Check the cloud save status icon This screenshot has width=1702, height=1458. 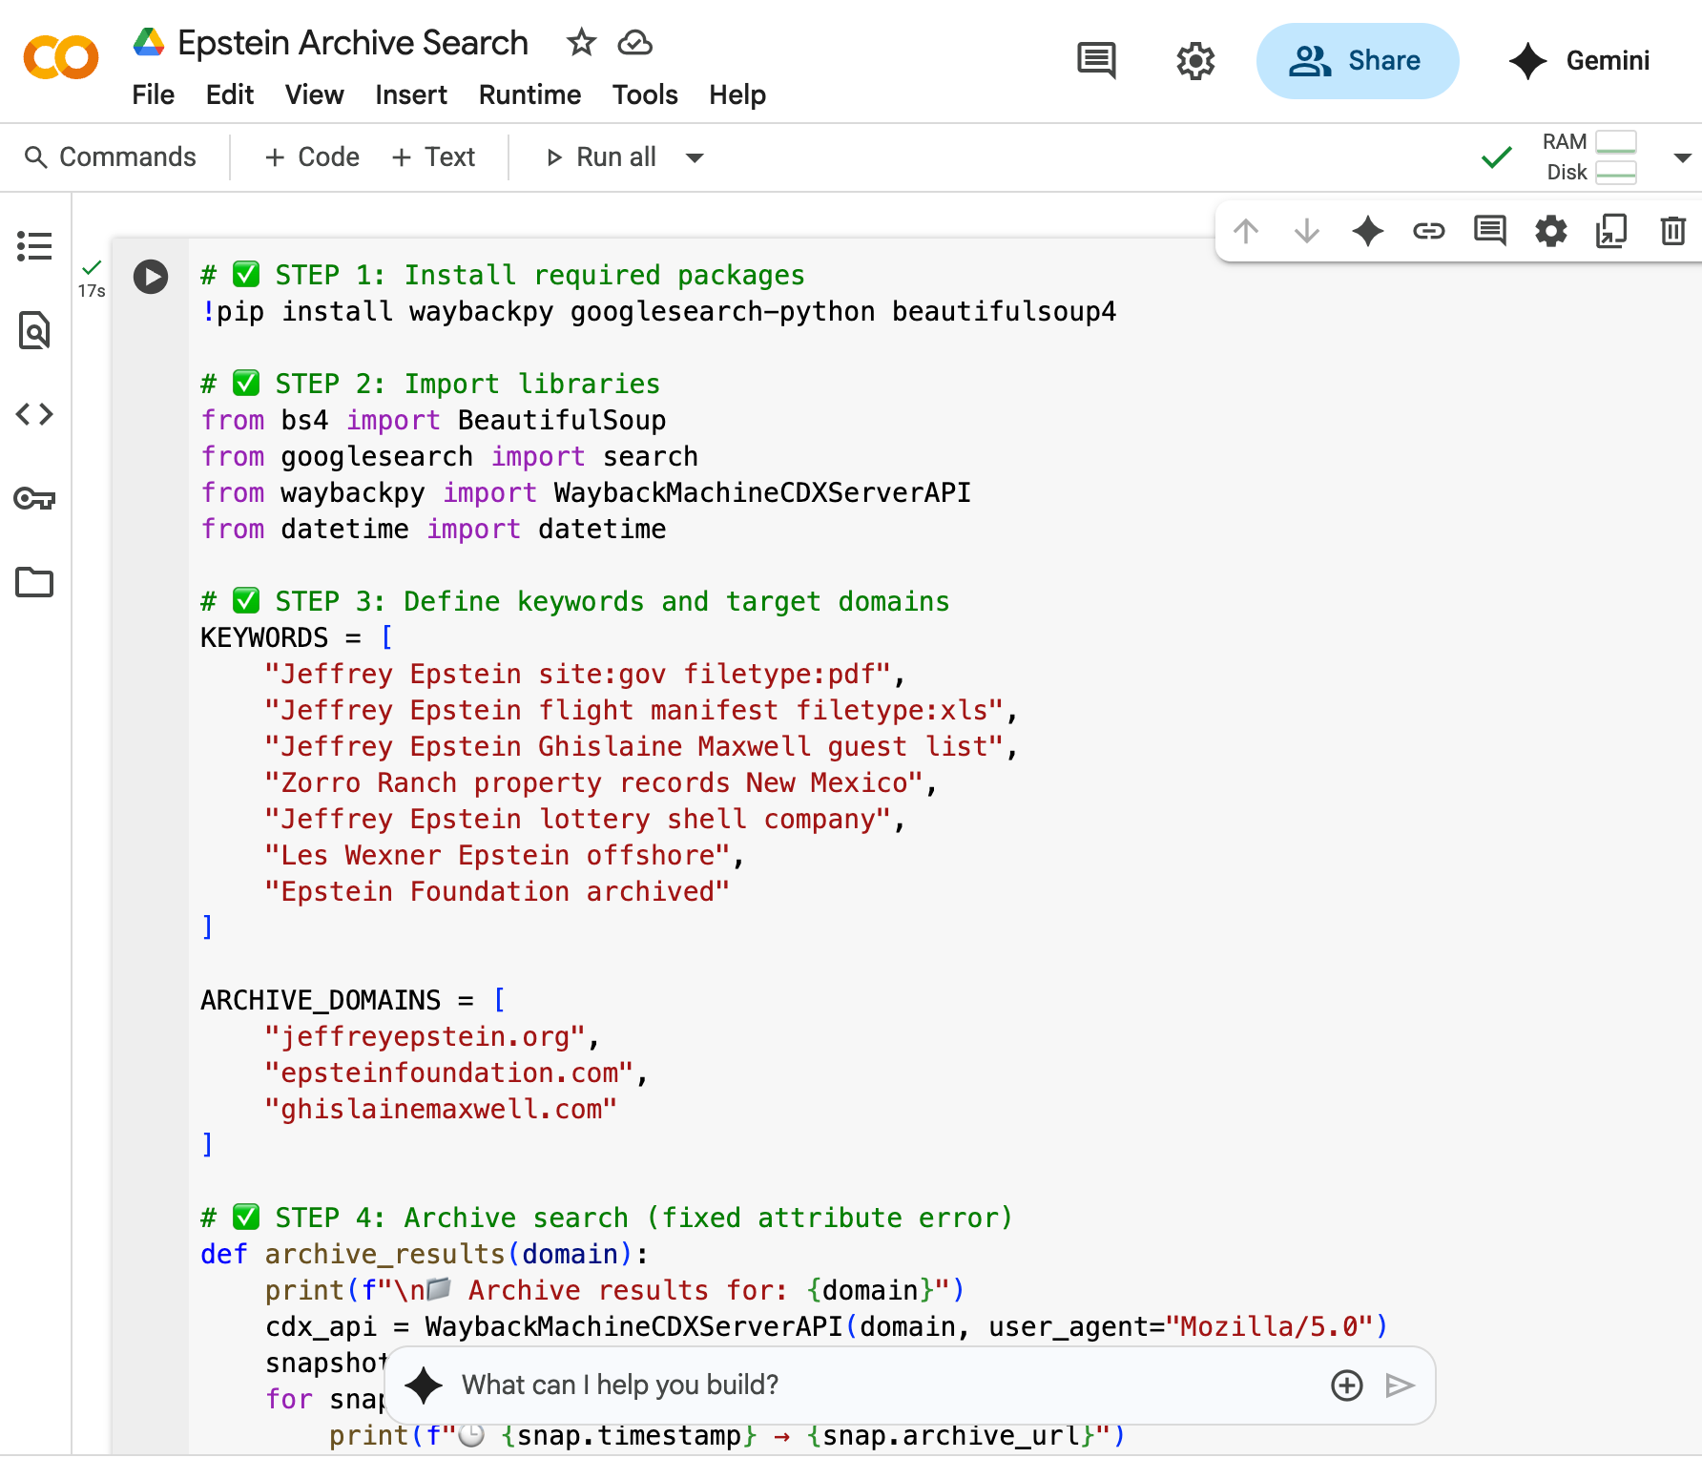point(634,42)
